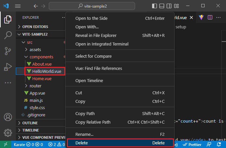The height and width of the screenshot is (148, 226).
Task: Open the Search view icon
Action: pyautogui.click(x=8, y=35)
